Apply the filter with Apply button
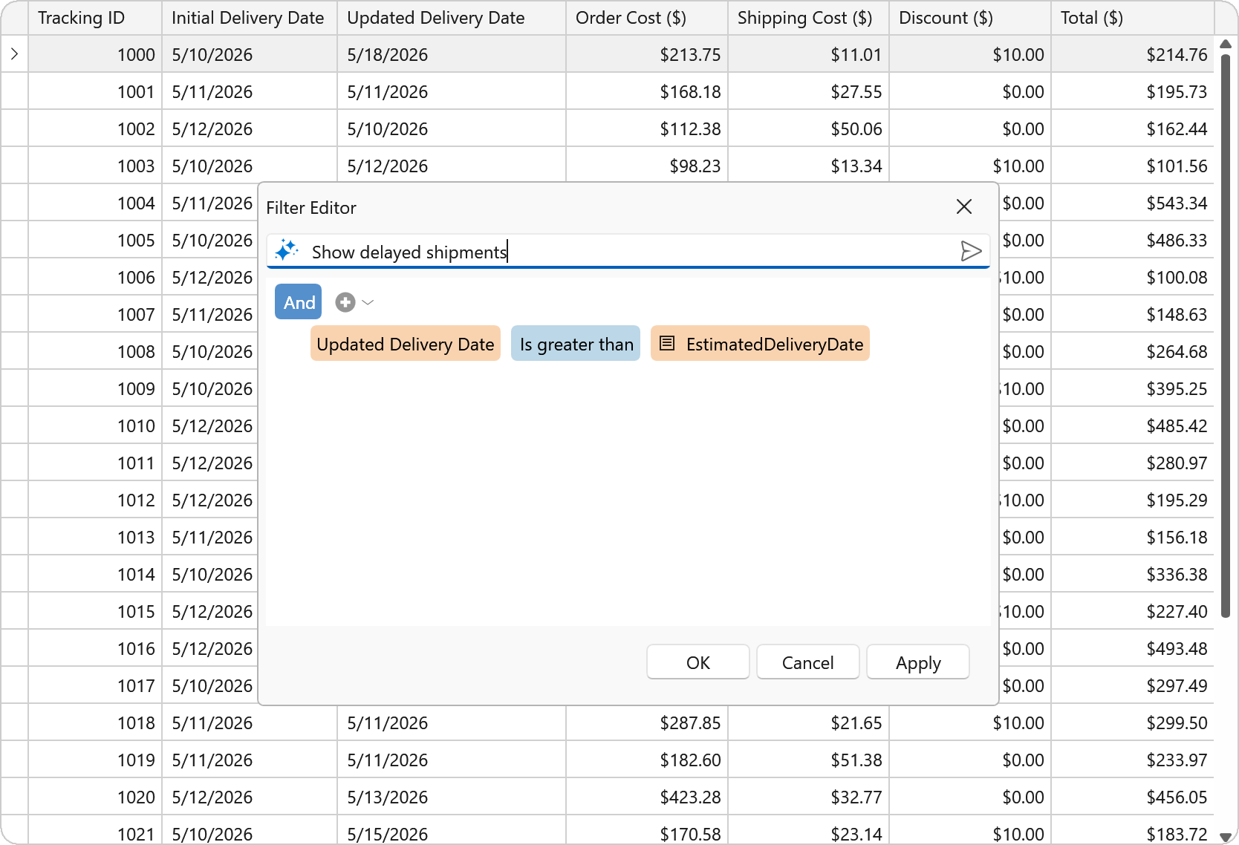Viewport: 1239px width, 845px height. [918, 662]
